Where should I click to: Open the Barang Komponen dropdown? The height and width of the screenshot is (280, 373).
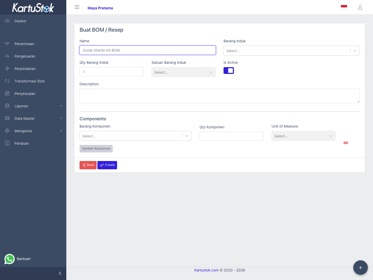pyautogui.click(x=135, y=136)
